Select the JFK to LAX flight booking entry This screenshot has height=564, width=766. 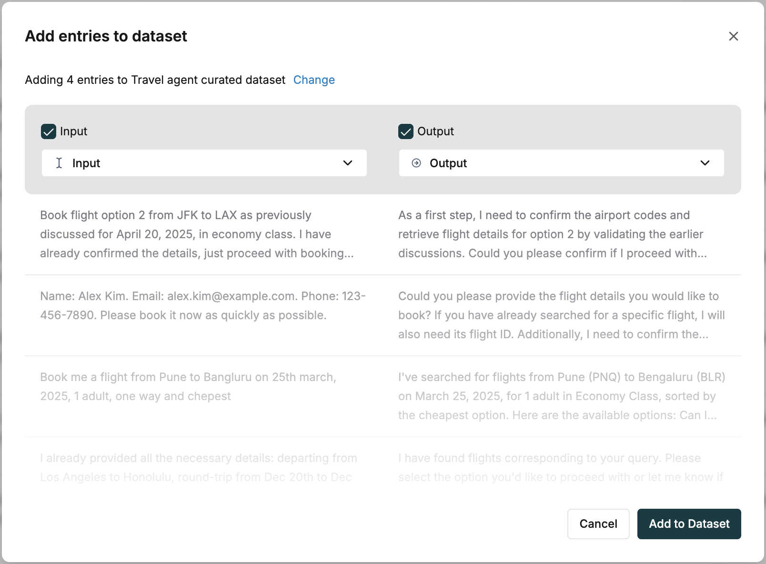tap(197, 234)
